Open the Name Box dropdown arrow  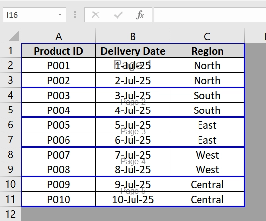(60, 15)
